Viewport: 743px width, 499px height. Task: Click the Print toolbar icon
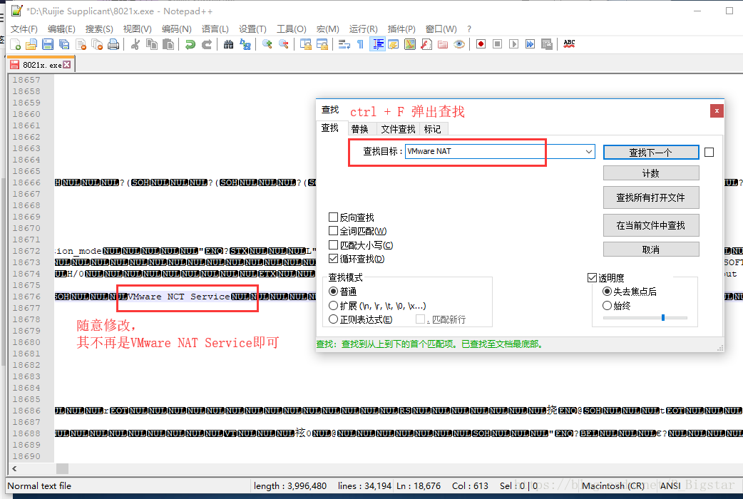click(x=113, y=44)
